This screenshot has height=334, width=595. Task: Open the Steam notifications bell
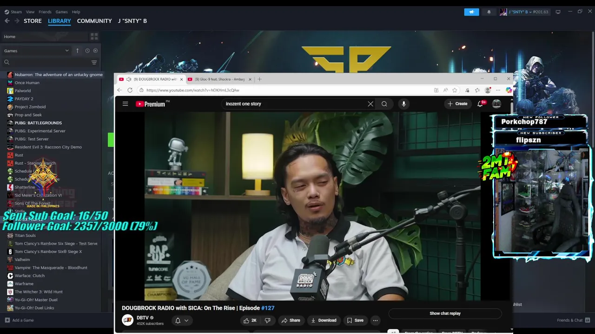click(x=489, y=12)
